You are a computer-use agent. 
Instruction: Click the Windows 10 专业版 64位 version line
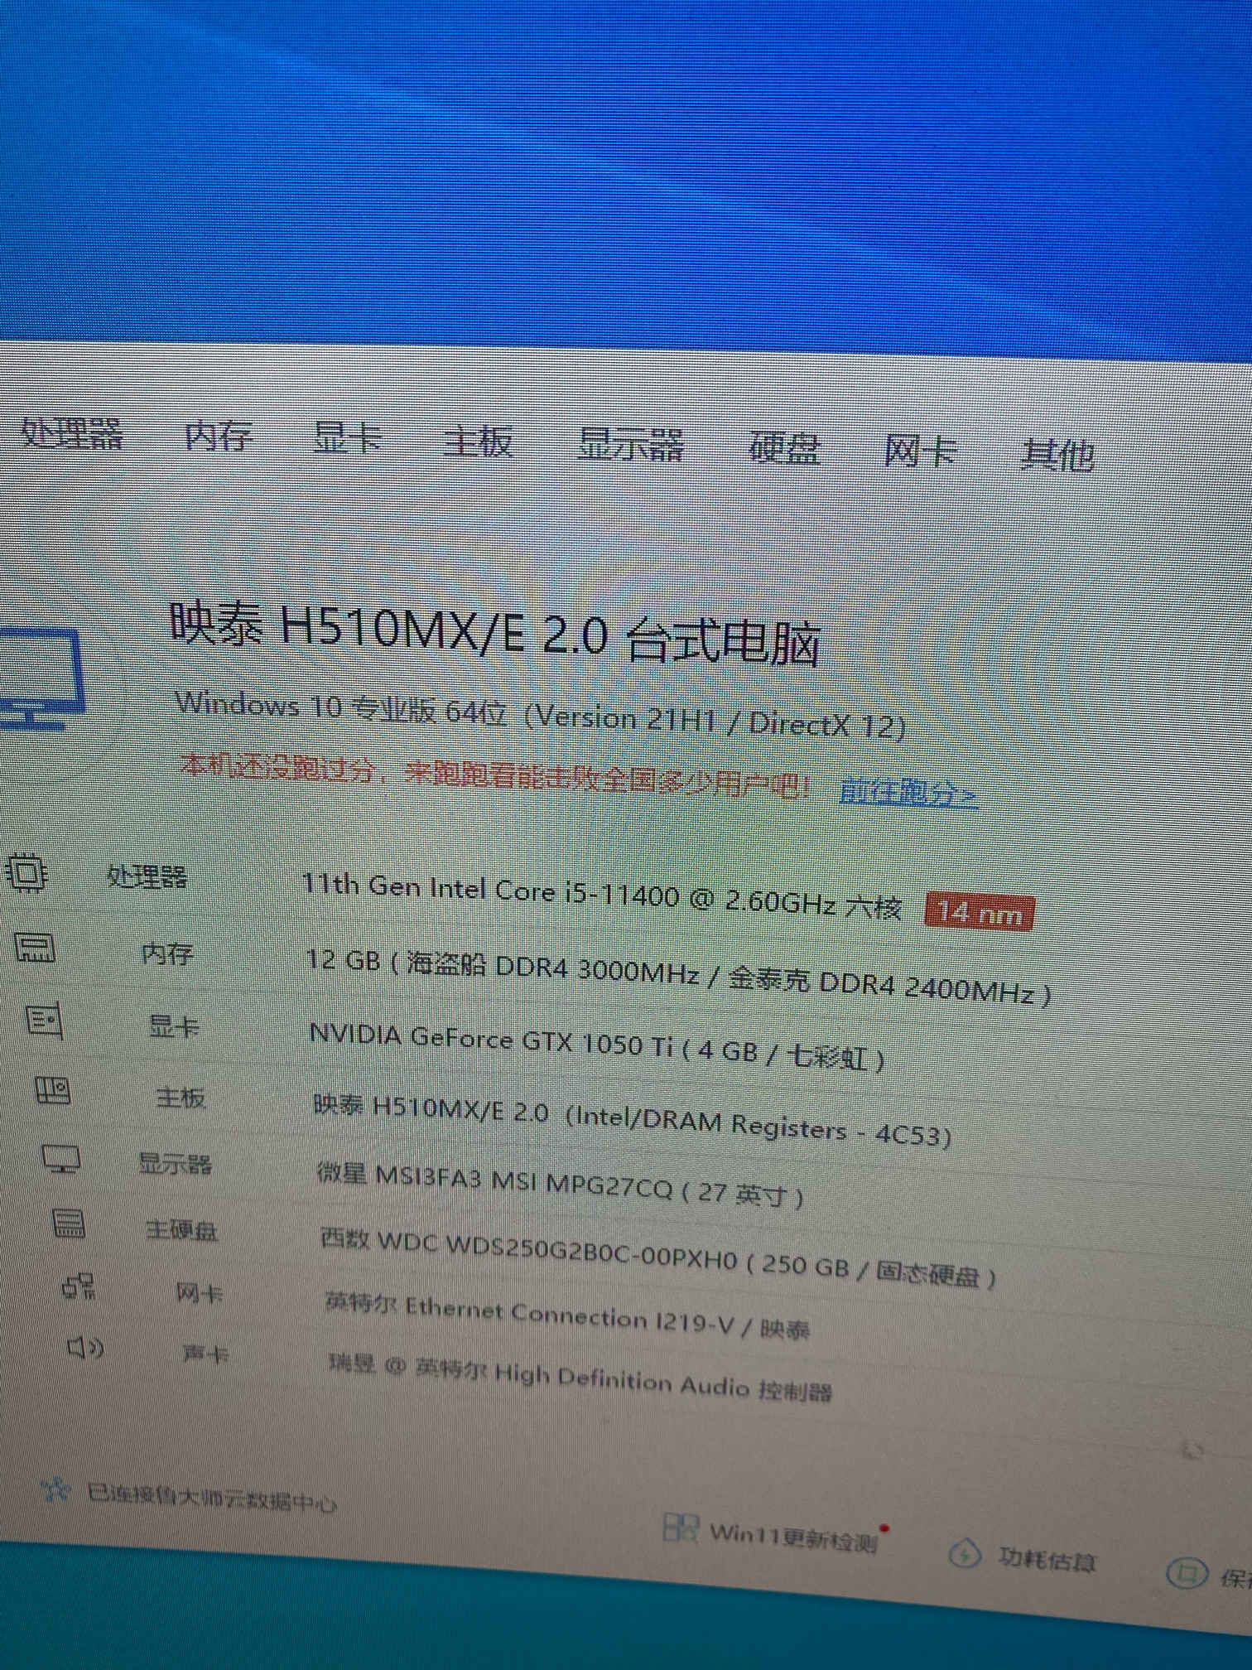pyautogui.click(x=541, y=715)
